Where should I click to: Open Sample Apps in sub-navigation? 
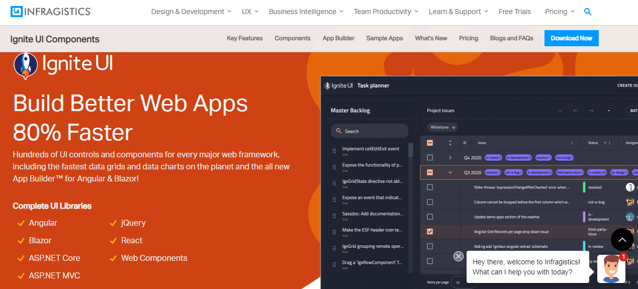385,38
